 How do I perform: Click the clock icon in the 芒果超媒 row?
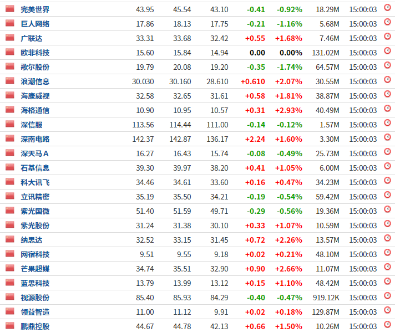(387, 267)
